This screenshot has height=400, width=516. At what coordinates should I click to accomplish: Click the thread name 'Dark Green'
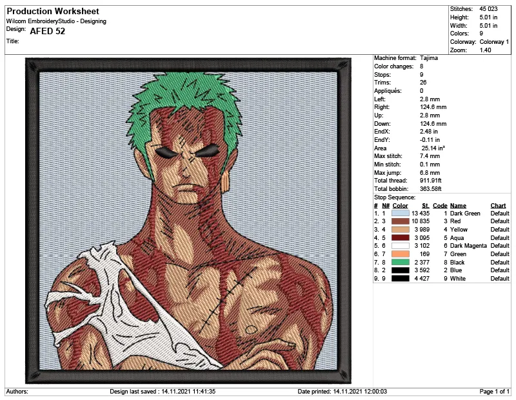pyautogui.click(x=465, y=214)
